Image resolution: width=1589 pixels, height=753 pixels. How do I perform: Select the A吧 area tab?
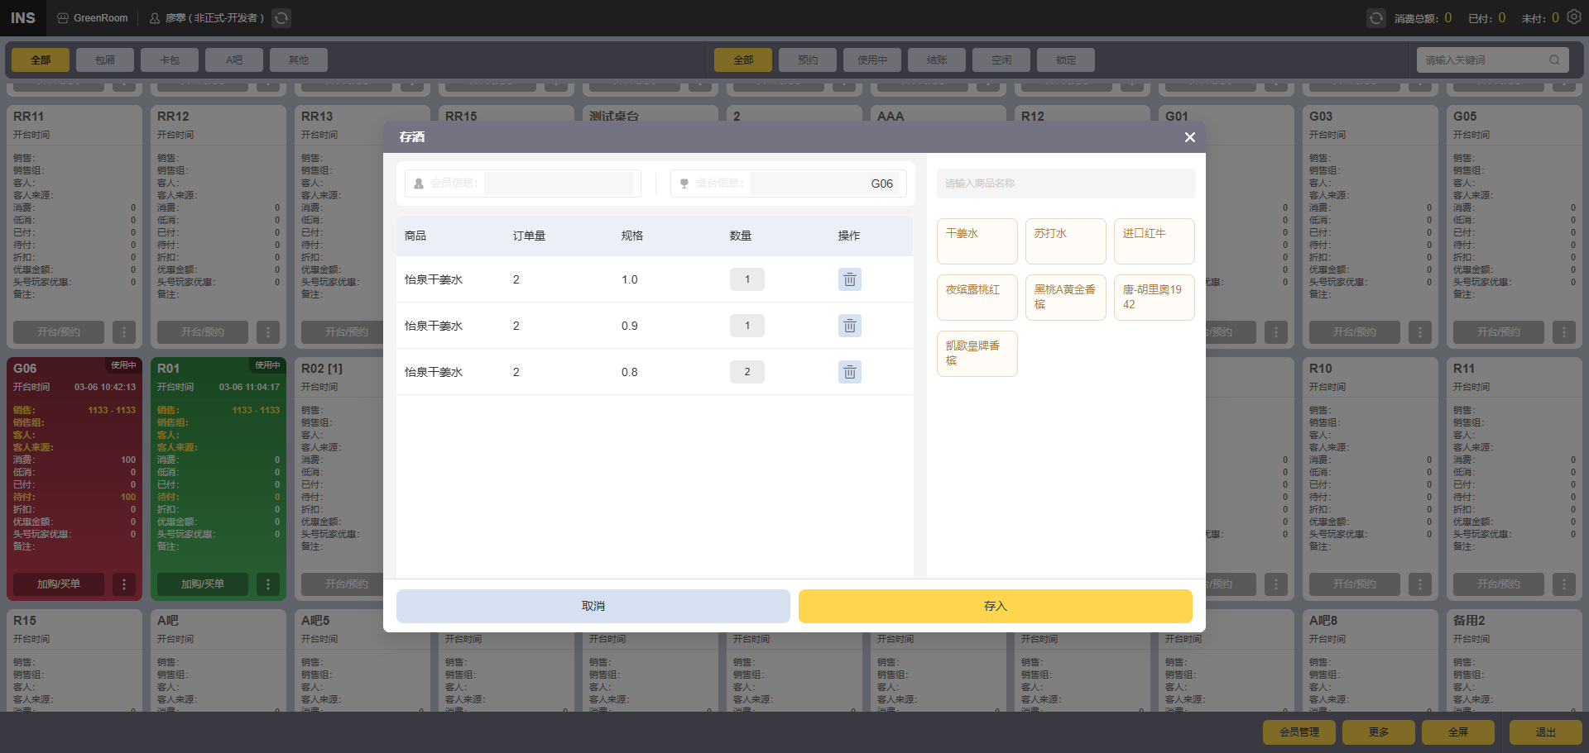coord(234,60)
